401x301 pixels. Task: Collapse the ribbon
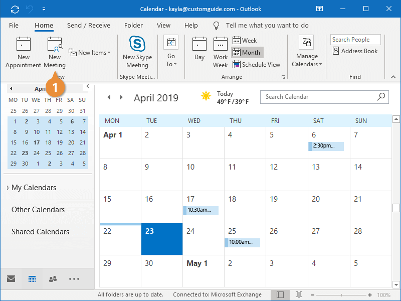pyautogui.click(x=393, y=77)
